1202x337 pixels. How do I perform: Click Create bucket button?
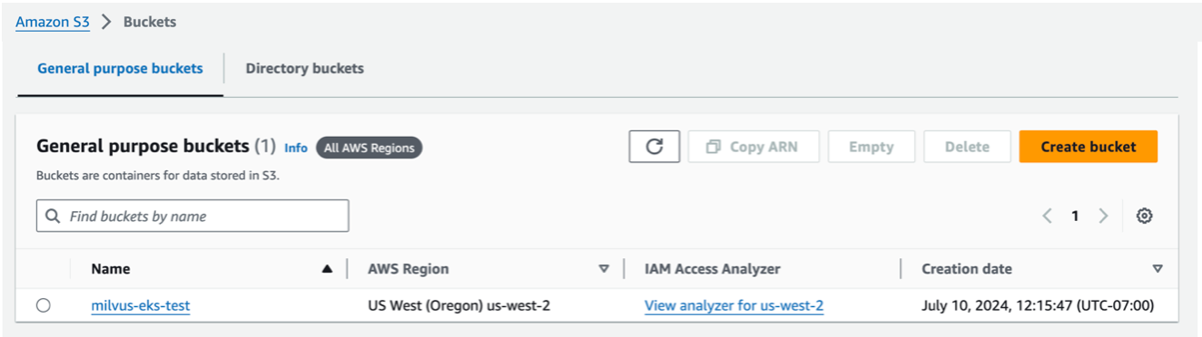(1088, 147)
